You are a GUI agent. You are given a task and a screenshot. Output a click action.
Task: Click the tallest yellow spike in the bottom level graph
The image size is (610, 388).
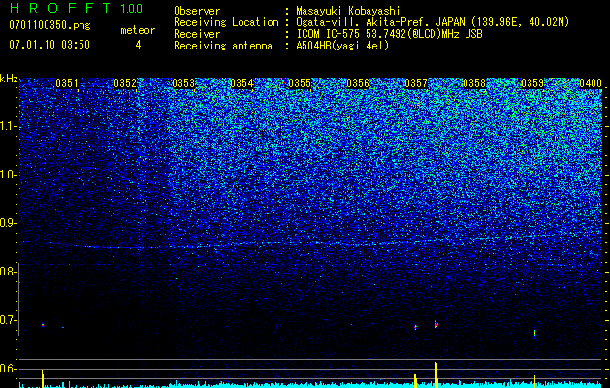[x=436, y=374]
